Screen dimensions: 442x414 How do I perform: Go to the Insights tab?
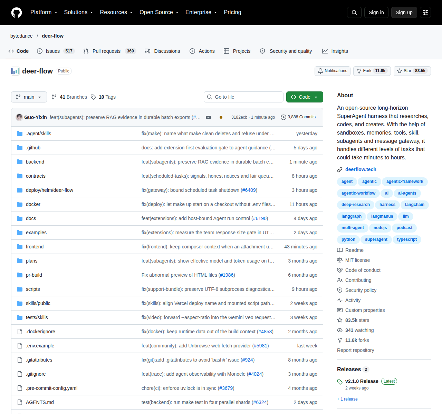pos(335,51)
